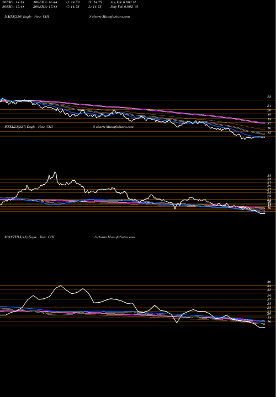
Task: Click the monthly chart's highest price peak
Action: 60,286
